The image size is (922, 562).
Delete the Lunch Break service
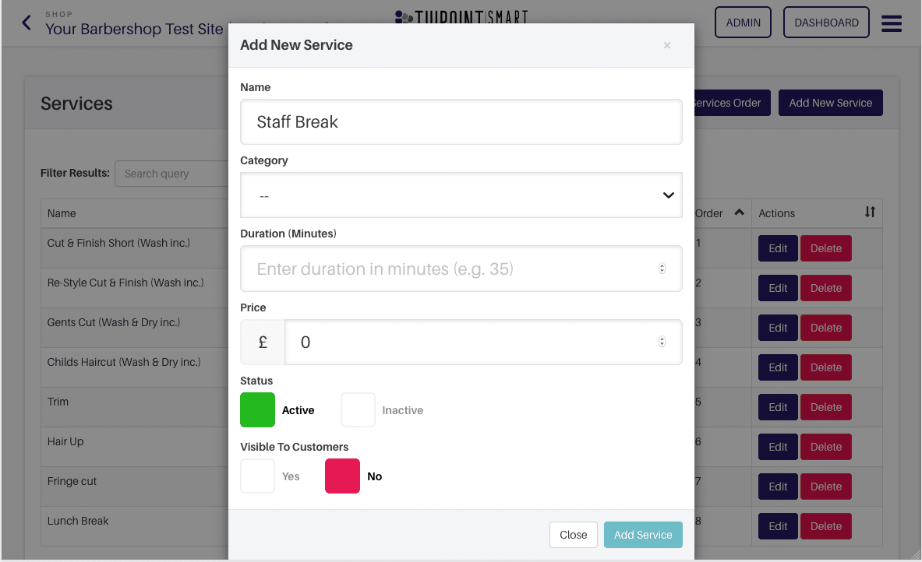(x=825, y=526)
